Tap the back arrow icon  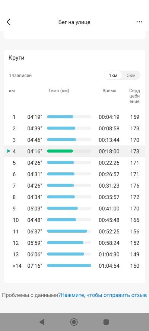coord(9,22)
